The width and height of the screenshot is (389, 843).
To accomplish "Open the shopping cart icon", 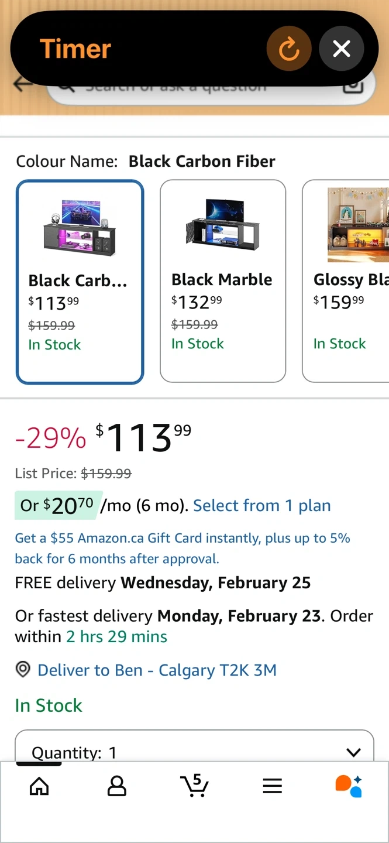I will [194, 786].
